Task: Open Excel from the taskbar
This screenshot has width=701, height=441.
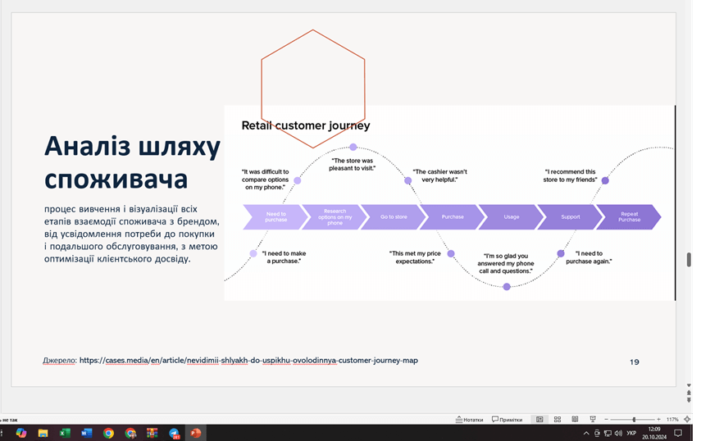Action: [65, 433]
